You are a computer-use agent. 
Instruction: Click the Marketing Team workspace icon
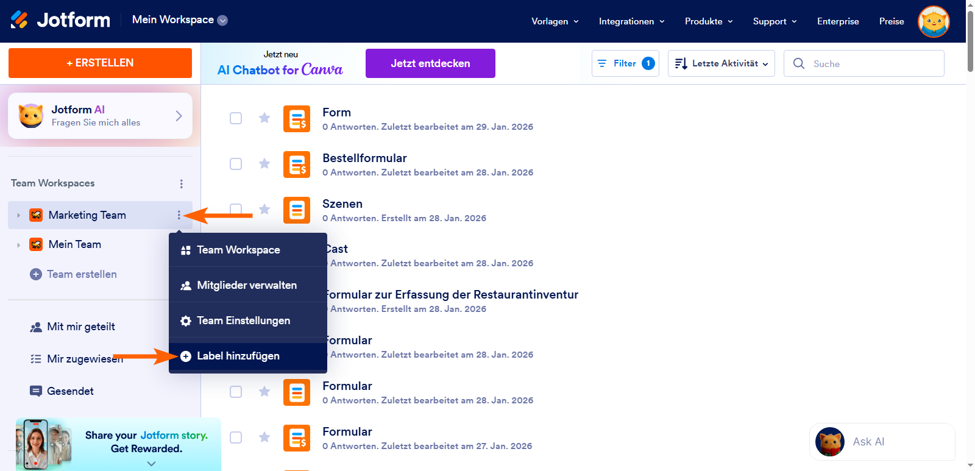36,215
